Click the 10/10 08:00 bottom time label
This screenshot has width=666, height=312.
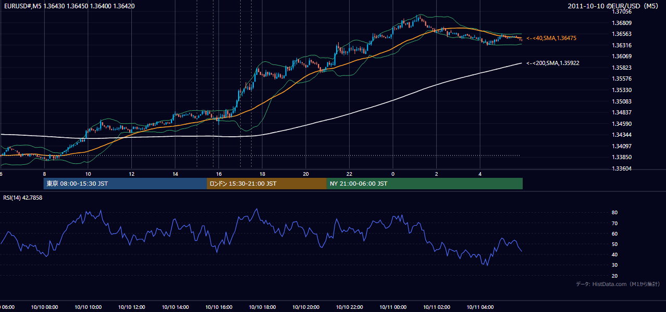click(44, 307)
